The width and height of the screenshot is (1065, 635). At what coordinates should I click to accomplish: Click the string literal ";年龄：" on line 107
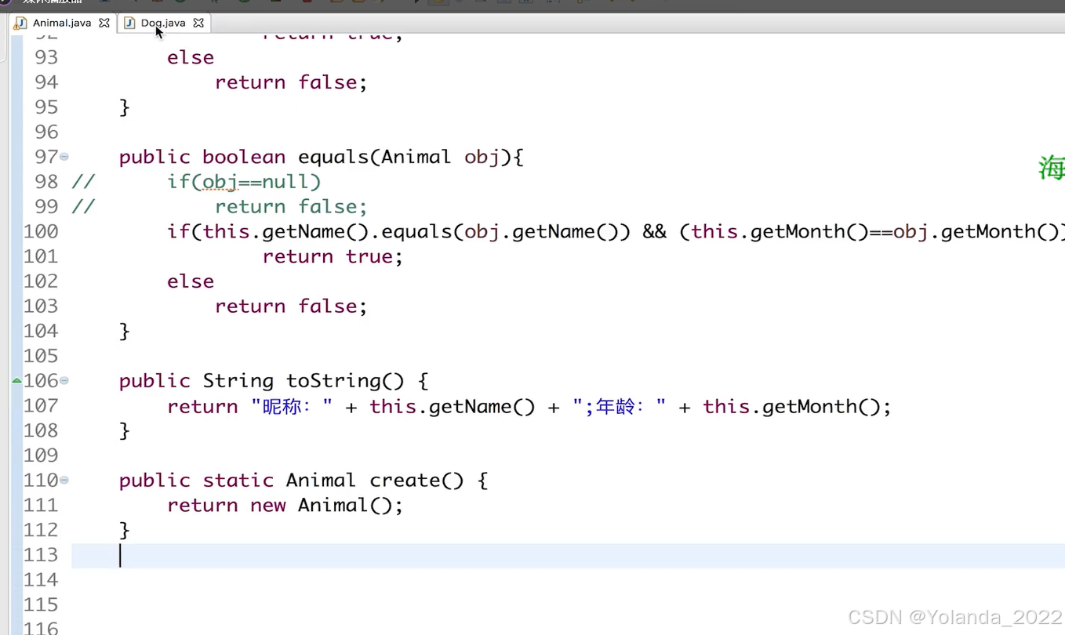click(619, 406)
